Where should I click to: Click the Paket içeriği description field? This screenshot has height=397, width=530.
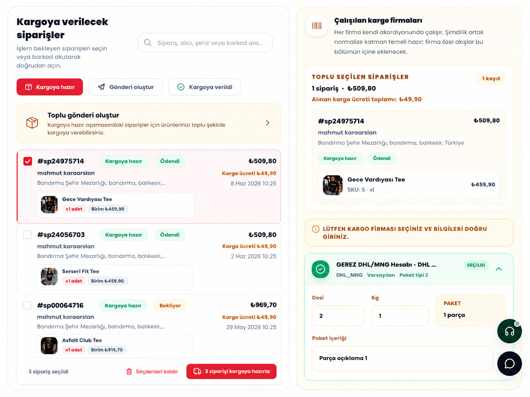(402, 359)
